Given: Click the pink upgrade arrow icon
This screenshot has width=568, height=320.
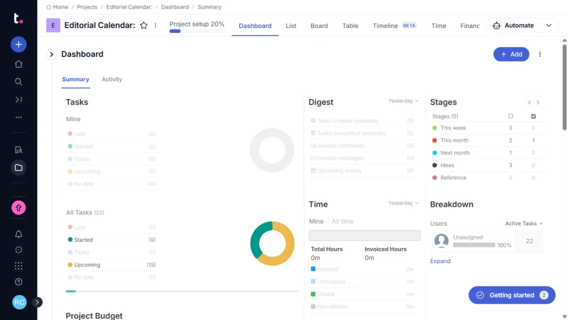Looking at the screenshot, I should click(x=18, y=208).
